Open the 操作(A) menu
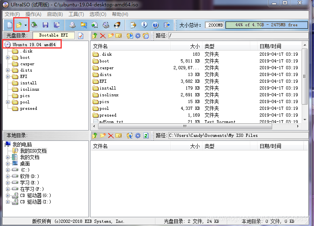Image resolution: width=314 pixels, height=226 pixels. pyautogui.click(x=33, y=14)
